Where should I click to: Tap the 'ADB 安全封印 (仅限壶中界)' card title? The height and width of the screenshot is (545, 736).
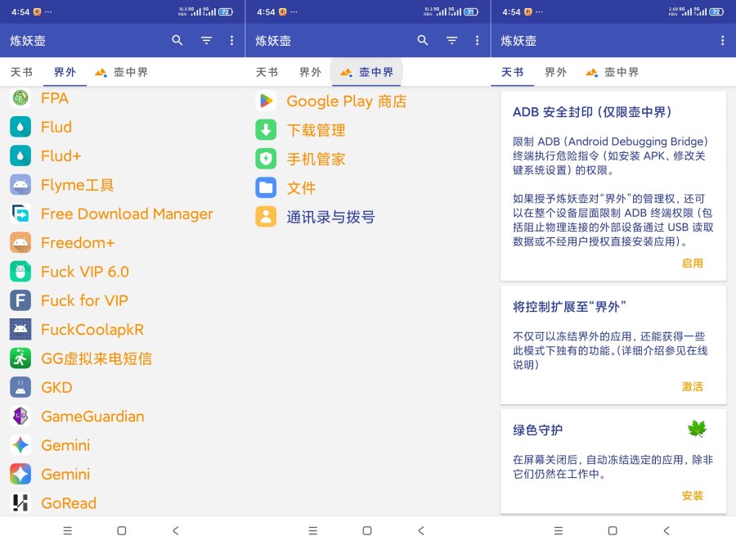[592, 112]
